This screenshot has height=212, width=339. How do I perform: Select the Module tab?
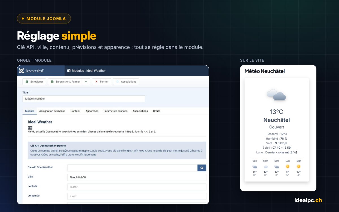point(29,111)
